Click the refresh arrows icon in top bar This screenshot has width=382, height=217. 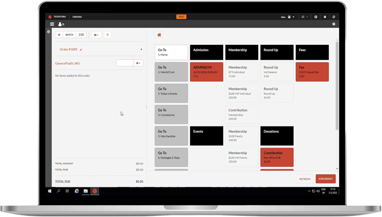[334, 17]
